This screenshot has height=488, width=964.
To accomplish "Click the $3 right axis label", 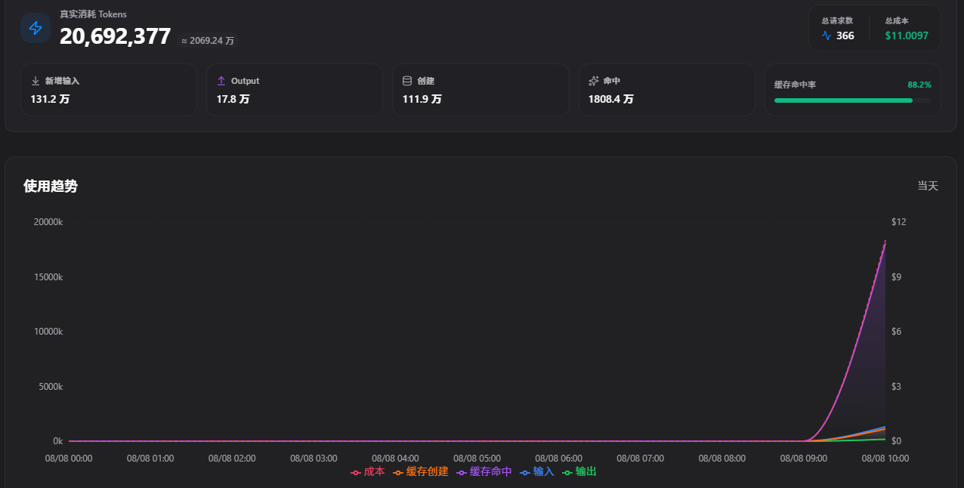I will point(897,387).
